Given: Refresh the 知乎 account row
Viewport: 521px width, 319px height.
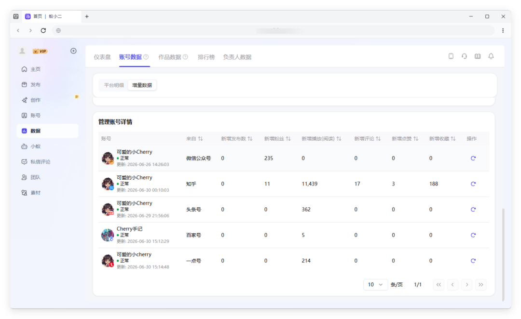Looking at the screenshot, I should click(x=473, y=184).
